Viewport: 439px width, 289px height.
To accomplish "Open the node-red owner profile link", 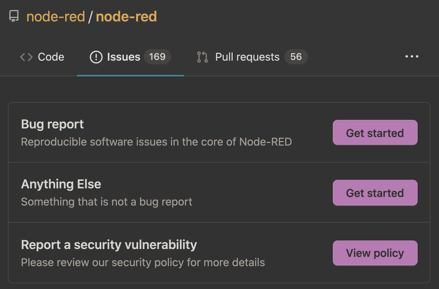I will [56, 17].
